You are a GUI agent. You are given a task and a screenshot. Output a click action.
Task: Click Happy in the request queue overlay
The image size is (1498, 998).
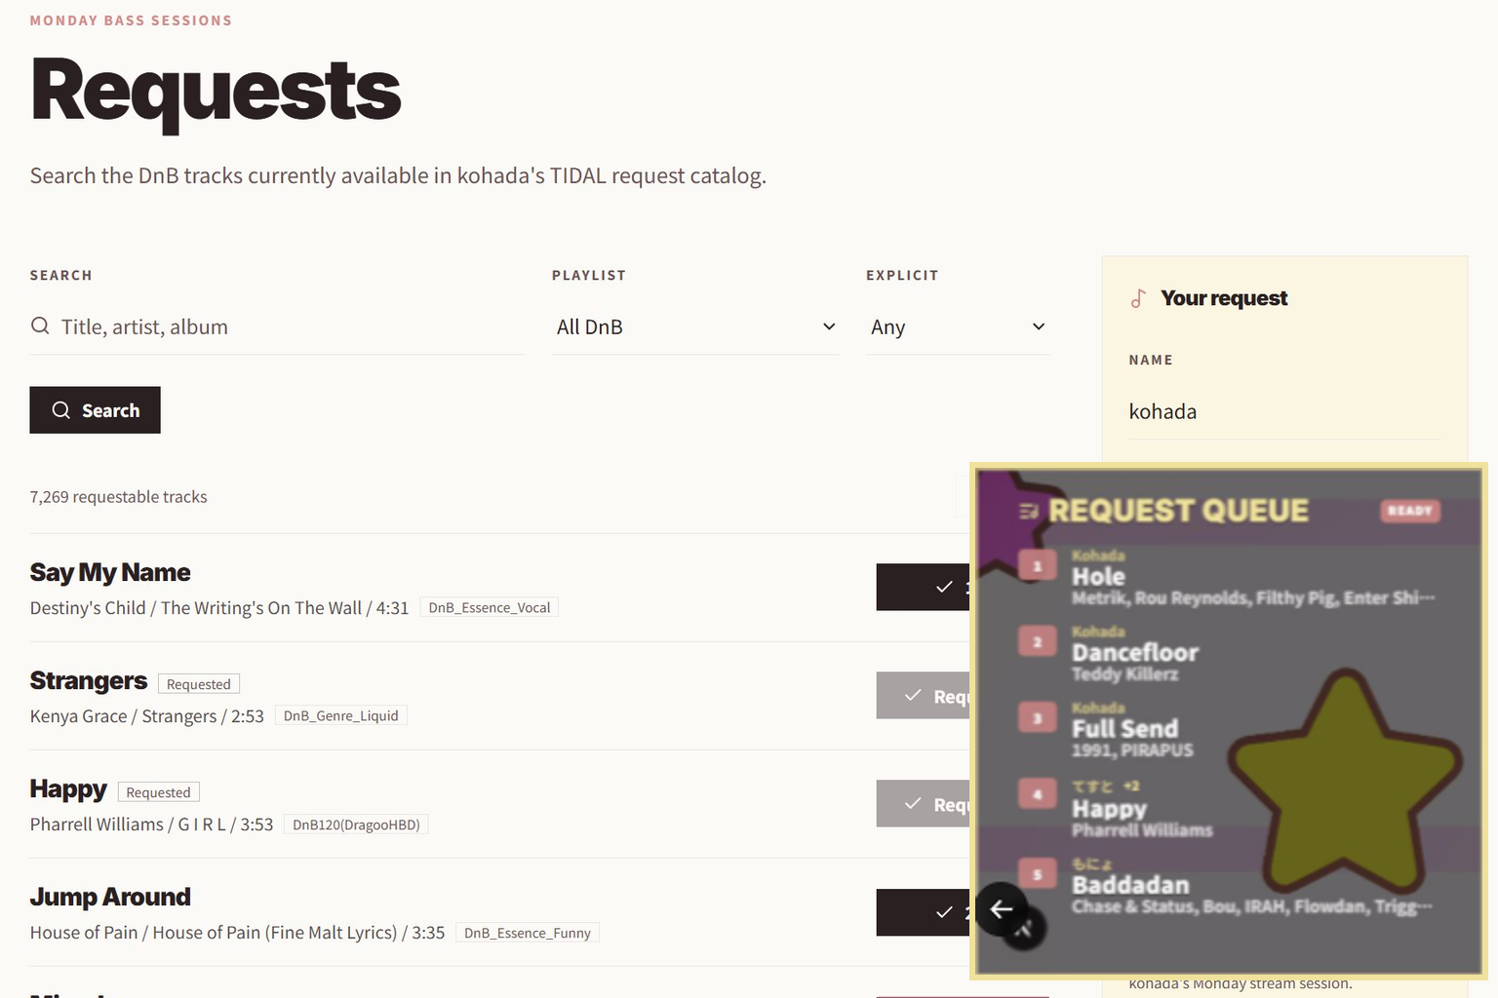(1109, 809)
